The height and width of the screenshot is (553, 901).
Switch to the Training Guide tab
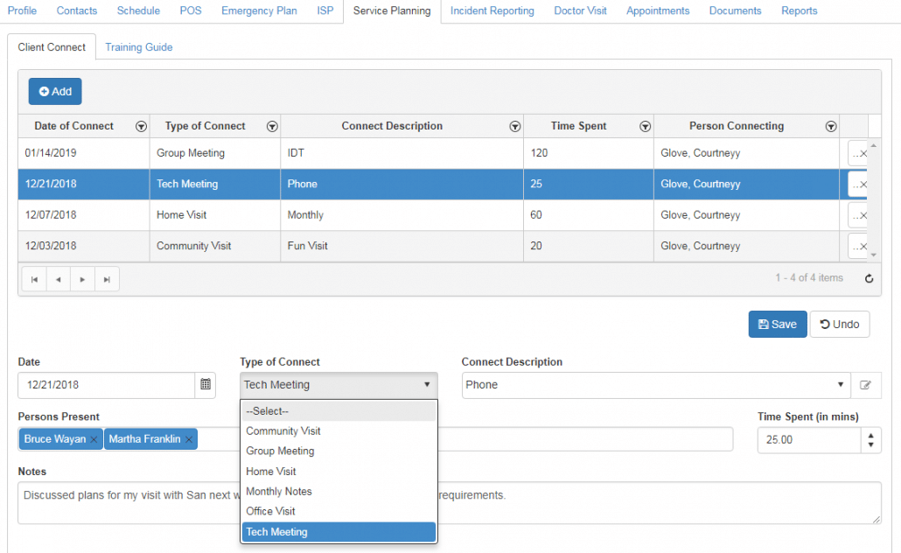pyautogui.click(x=138, y=47)
